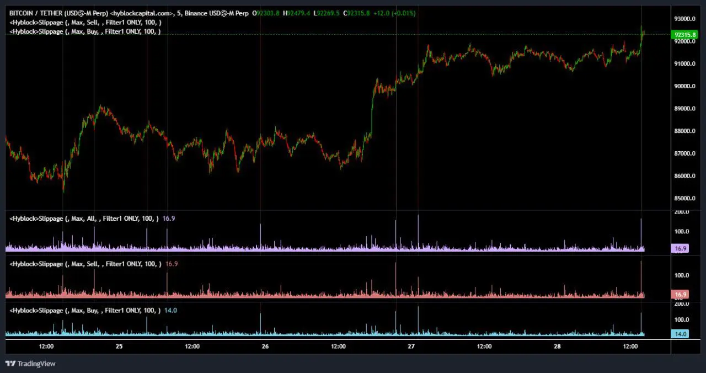This screenshot has height=373, width=706.
Task: Click the purple 16.9 axis tag
Action: [x=680, y=249]
